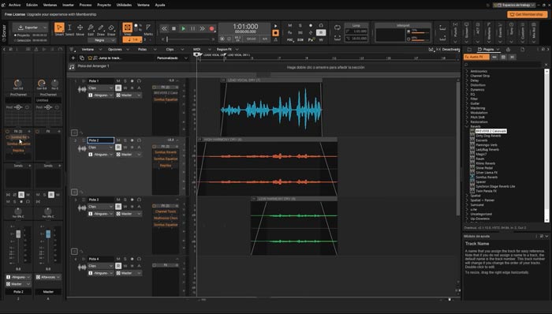Select BREVERB 2 Cakewalk in plugin list

[490, 131]
